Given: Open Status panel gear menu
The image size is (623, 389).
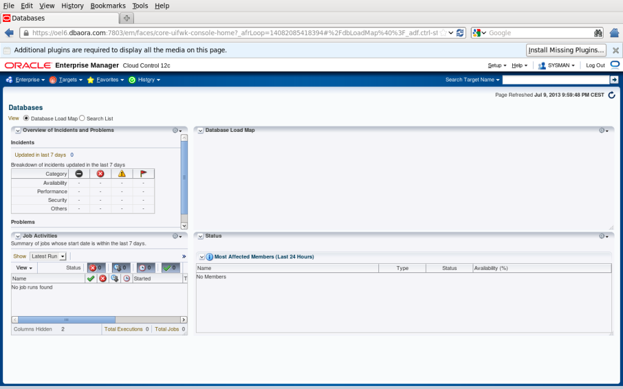Looking at the screenshot, I should (604, 236).
